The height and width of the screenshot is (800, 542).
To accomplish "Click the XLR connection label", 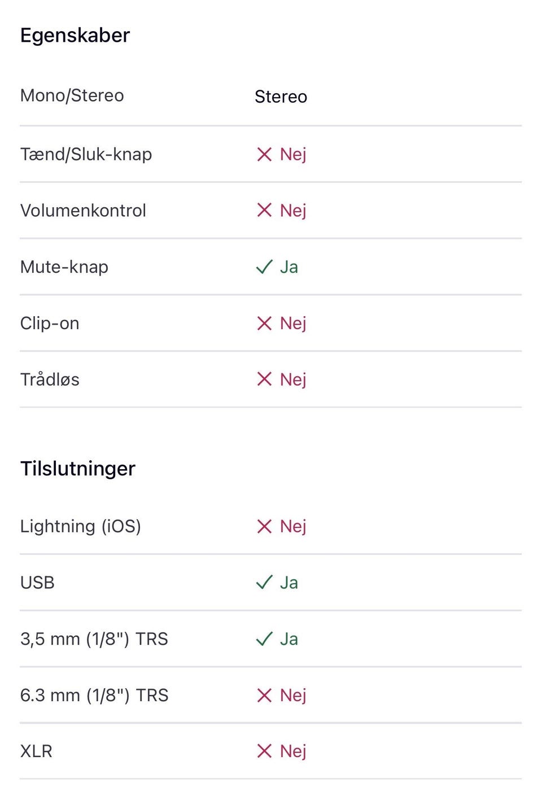I will pyautogui.click(x=36, y=751).
